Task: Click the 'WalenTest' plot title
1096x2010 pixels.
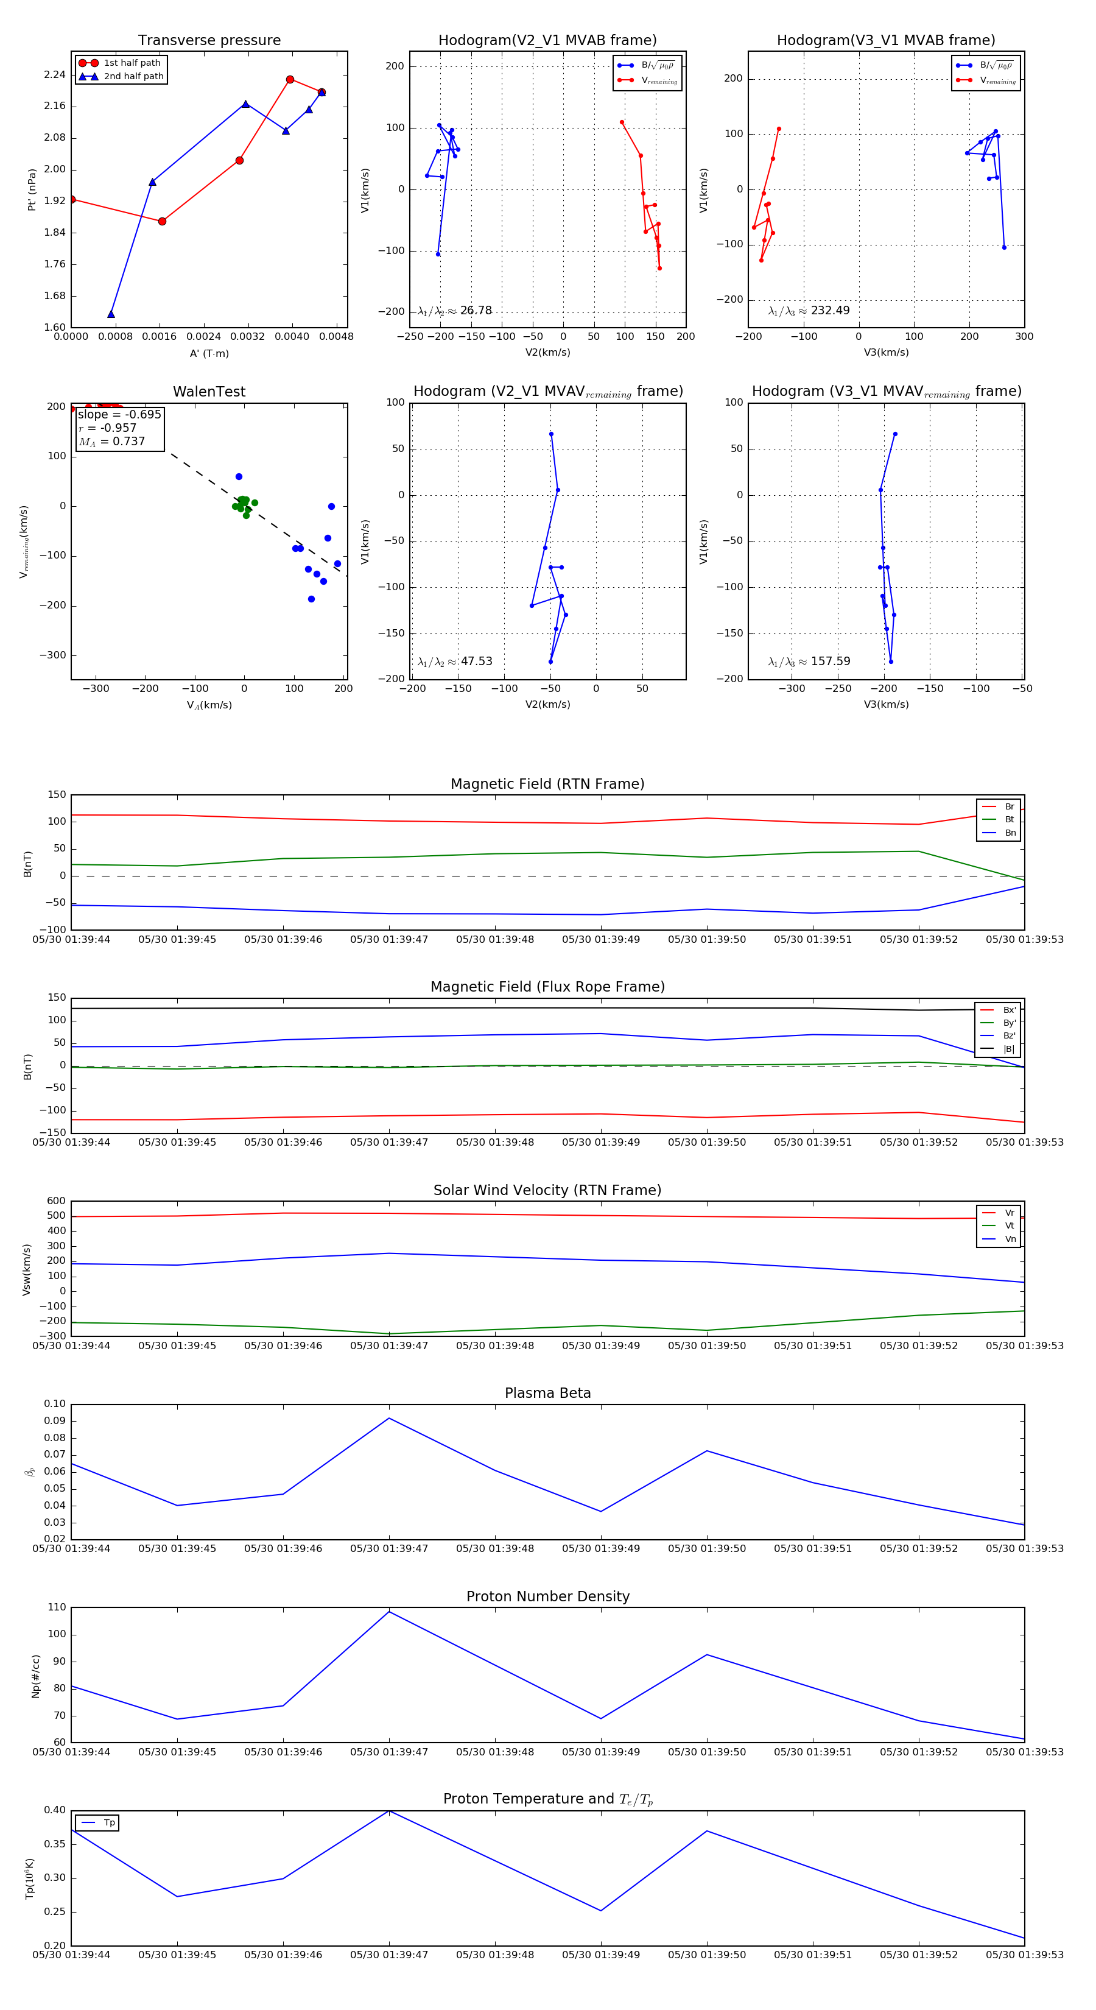Action: [209, 392]
